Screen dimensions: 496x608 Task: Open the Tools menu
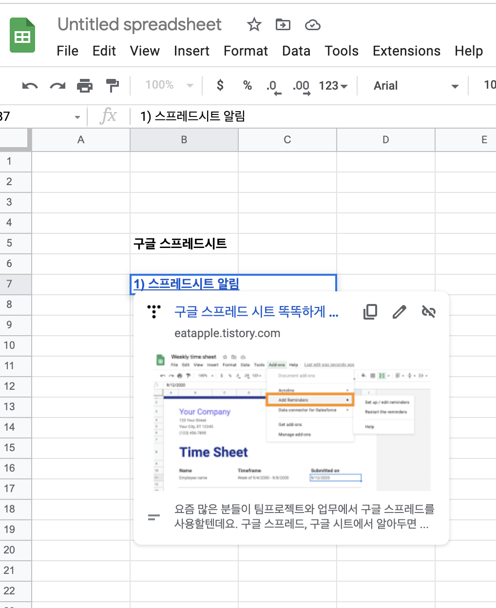tap(342, 51)
